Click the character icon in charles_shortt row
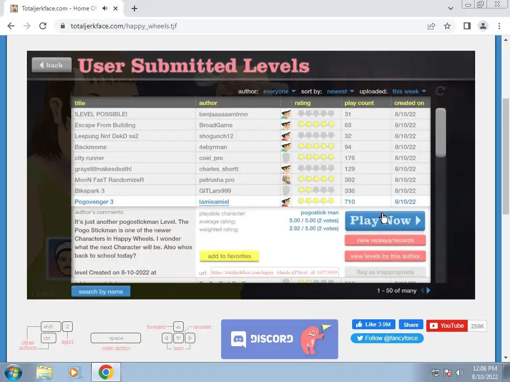Image resolution: width=510 pixels, height=382 pixels. (286, 169)
